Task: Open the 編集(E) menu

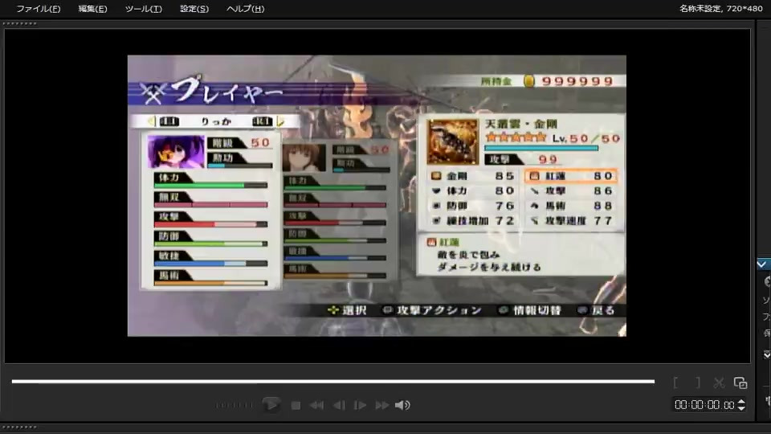Action: pyautogui.click(x=92, y=9)
